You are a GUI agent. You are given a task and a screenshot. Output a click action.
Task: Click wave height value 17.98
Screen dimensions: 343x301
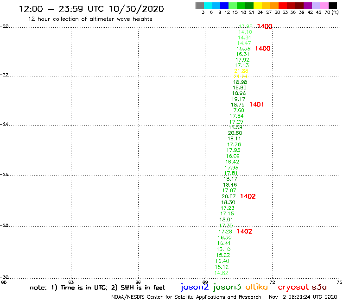232,168
